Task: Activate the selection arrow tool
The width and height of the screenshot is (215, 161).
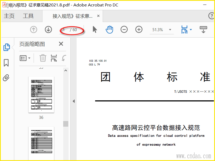Action: click(x=95, y=30)
